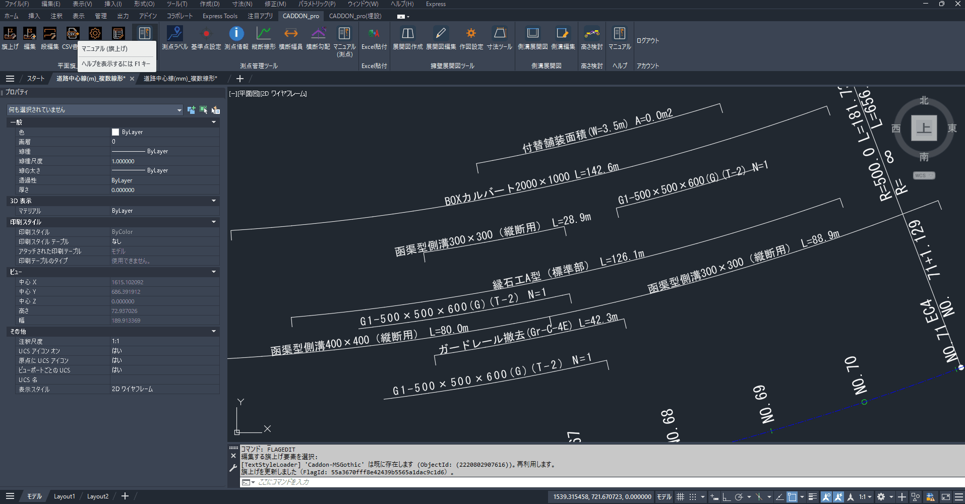Open 測点情報 station info icon
The height and width of the screenshot is (504, 965).
coord(236,37)
